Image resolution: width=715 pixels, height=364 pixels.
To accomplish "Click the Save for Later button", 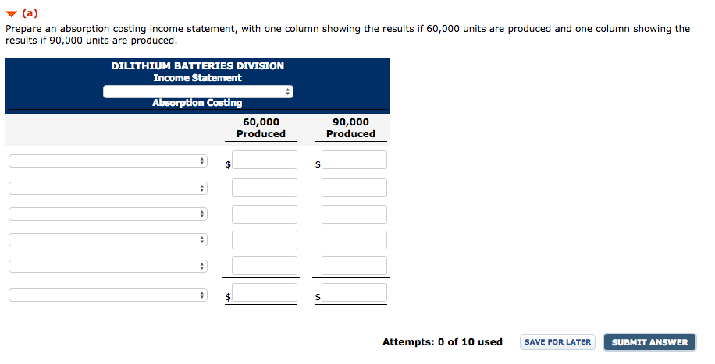I will pyautogui.click(x=557, y=342).
